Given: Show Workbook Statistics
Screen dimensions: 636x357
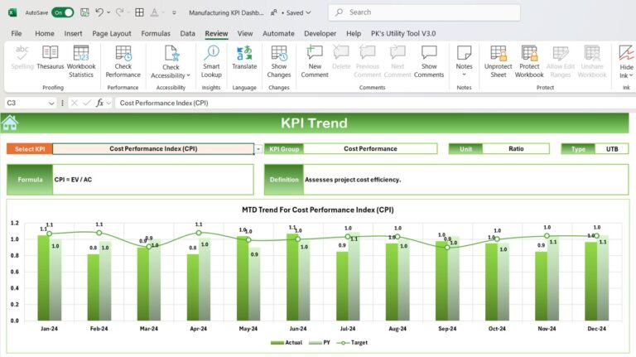Looking at the screenshot, I should [x=81, y=61].
